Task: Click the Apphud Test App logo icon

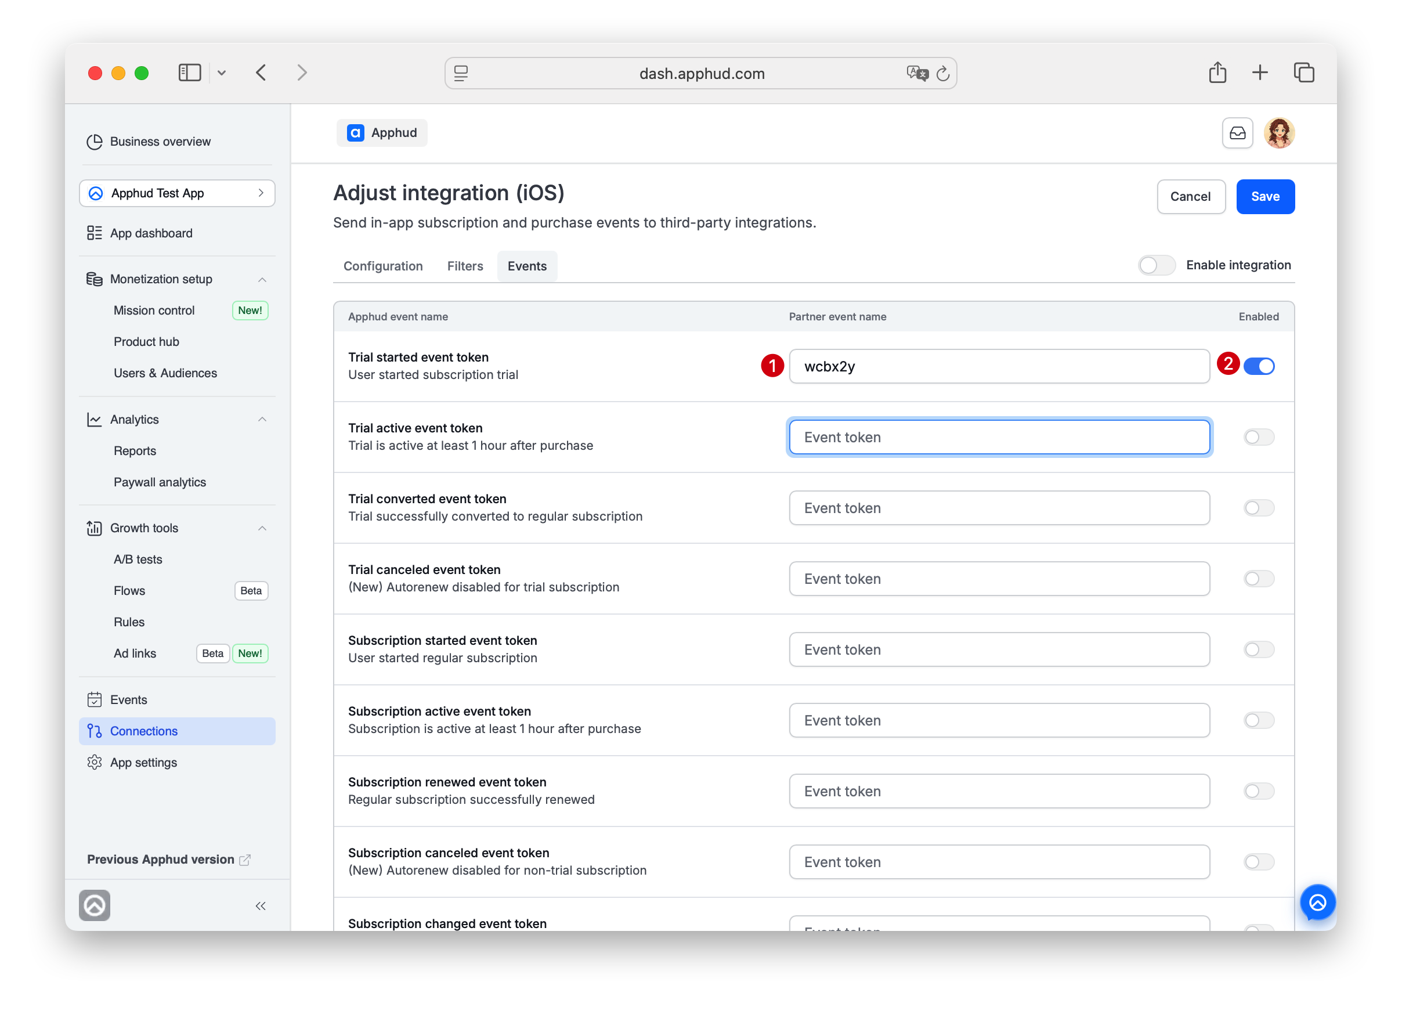Action: [x=96, y=193]
